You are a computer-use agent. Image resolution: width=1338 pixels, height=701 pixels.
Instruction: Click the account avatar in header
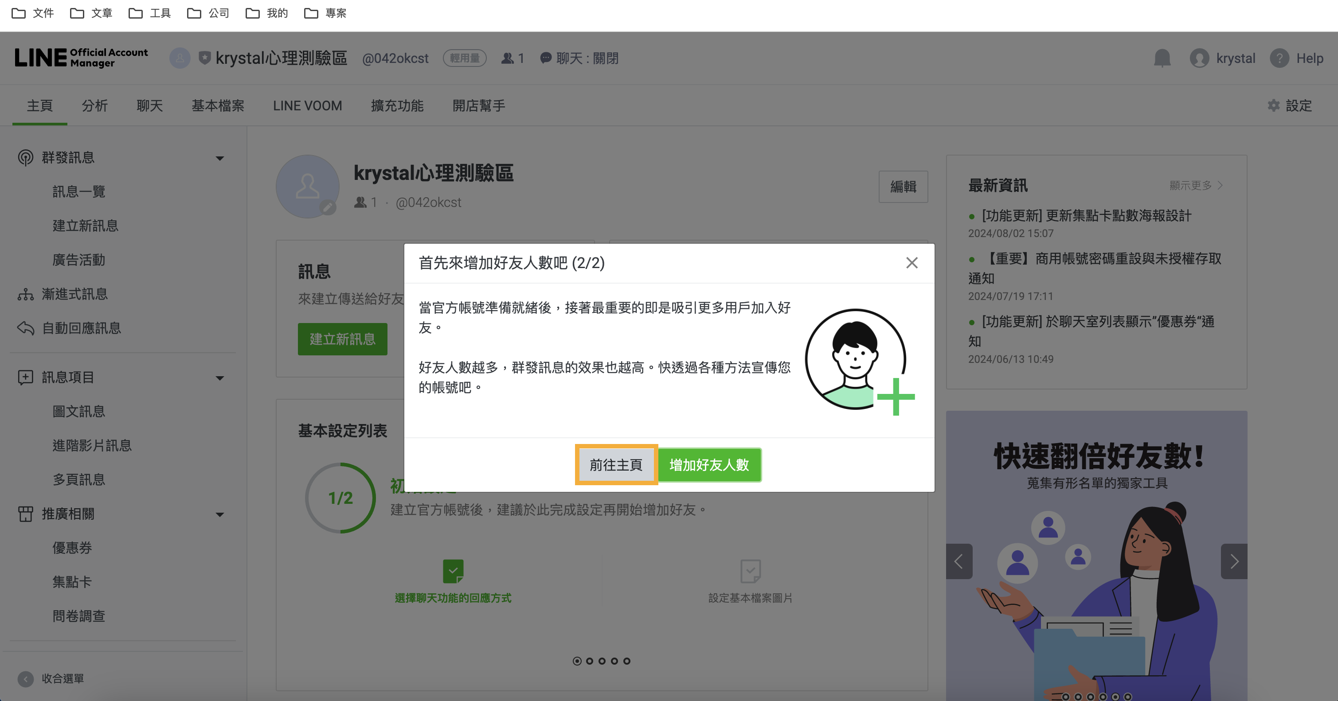click(x=180, y=58)
